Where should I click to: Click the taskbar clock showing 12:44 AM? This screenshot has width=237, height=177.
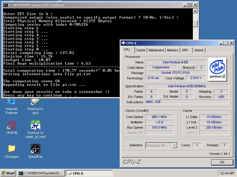227,173
